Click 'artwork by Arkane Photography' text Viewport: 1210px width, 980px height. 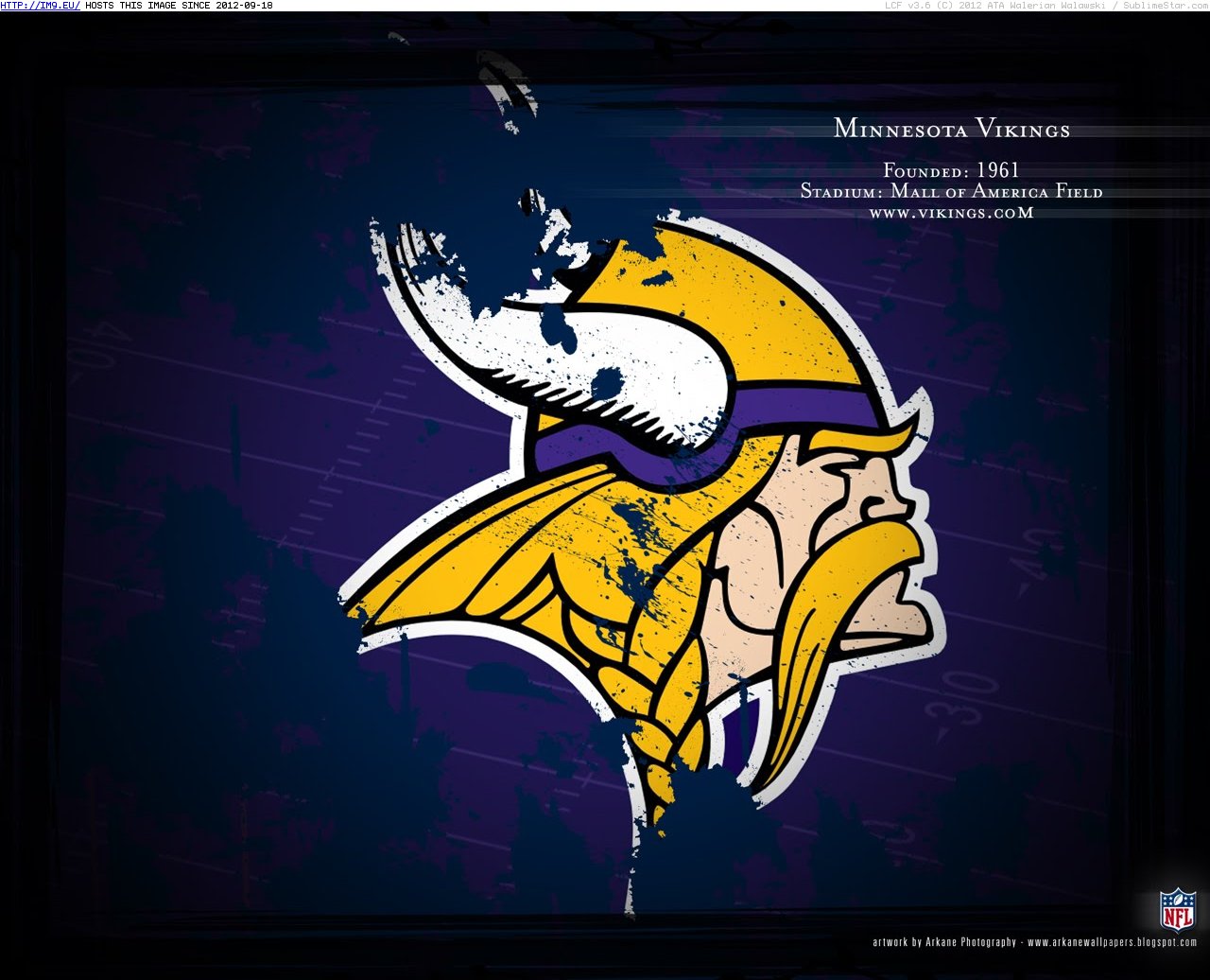tap(944, 942)
